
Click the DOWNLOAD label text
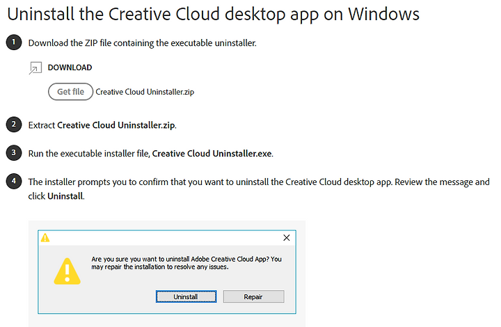[70, 67]
